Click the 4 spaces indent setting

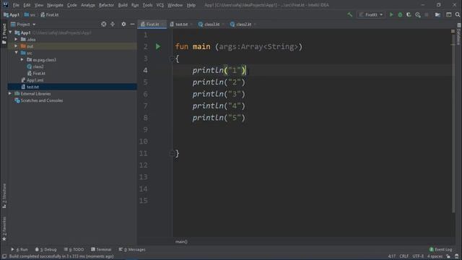[x=435, y=256]
